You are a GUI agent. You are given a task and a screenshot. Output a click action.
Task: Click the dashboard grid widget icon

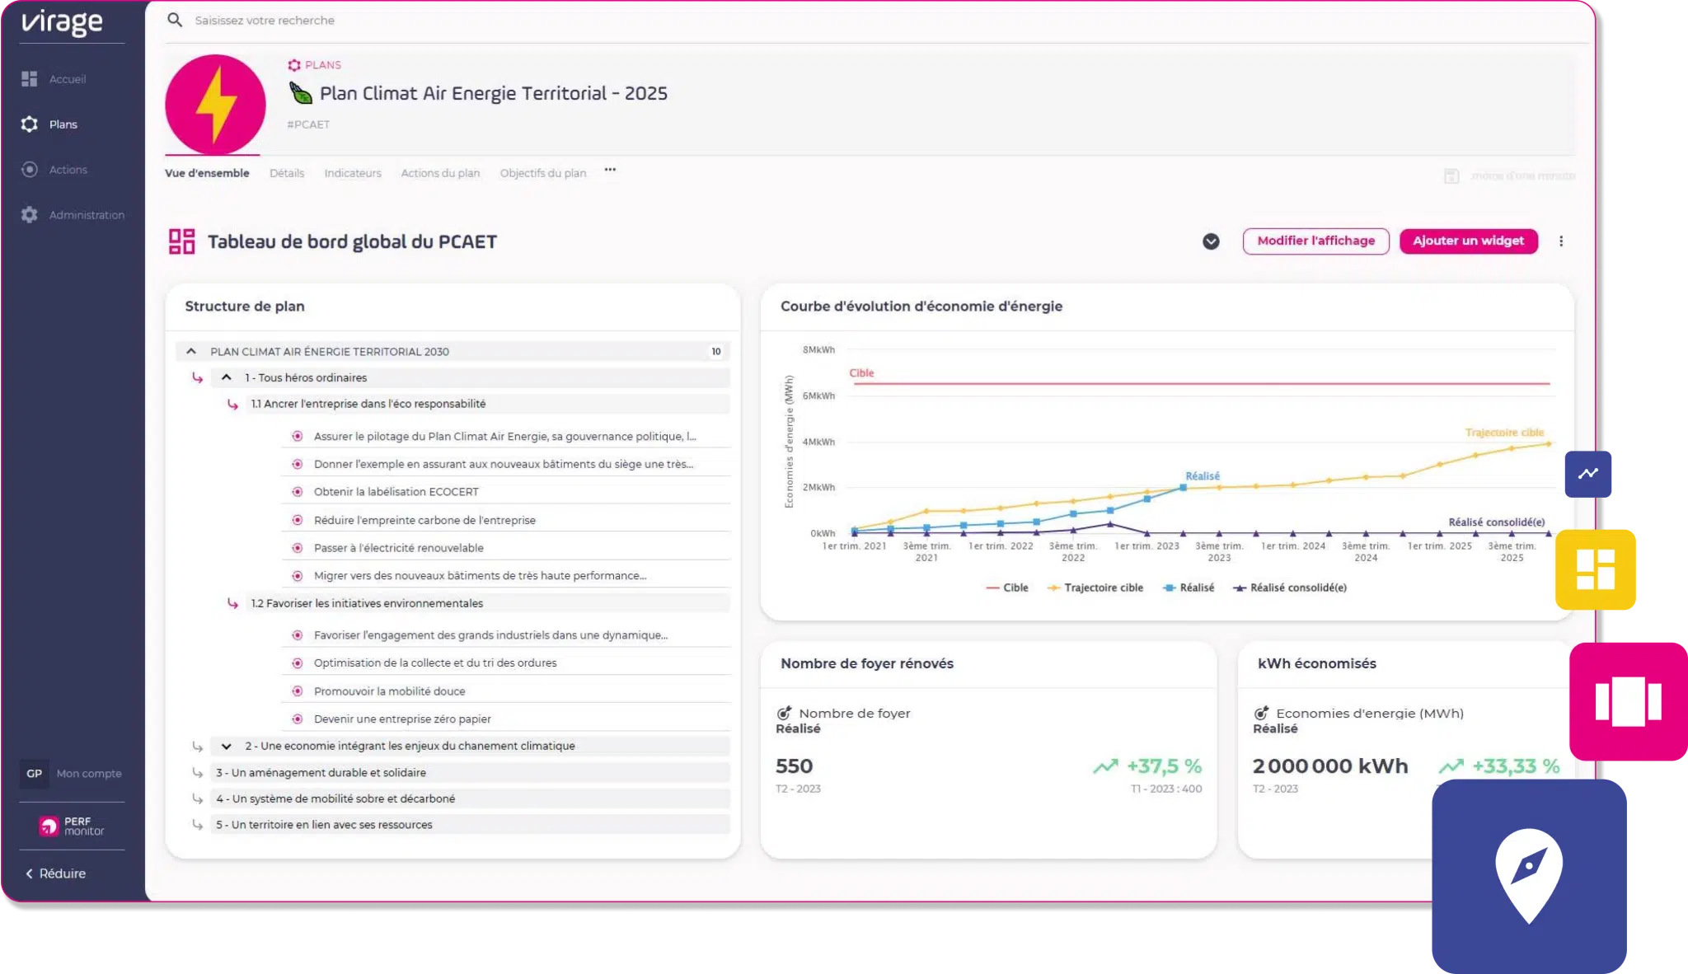(x=1597, y=569)
